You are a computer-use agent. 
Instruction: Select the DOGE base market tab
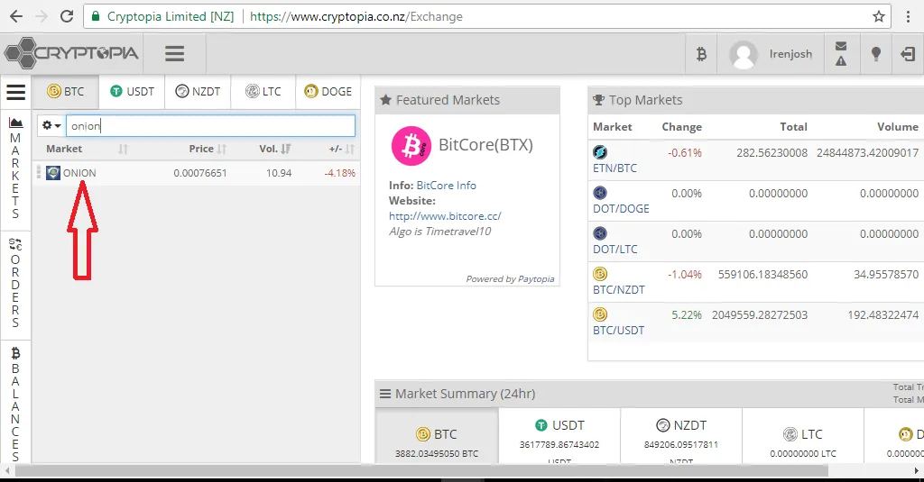pos(328,91)
